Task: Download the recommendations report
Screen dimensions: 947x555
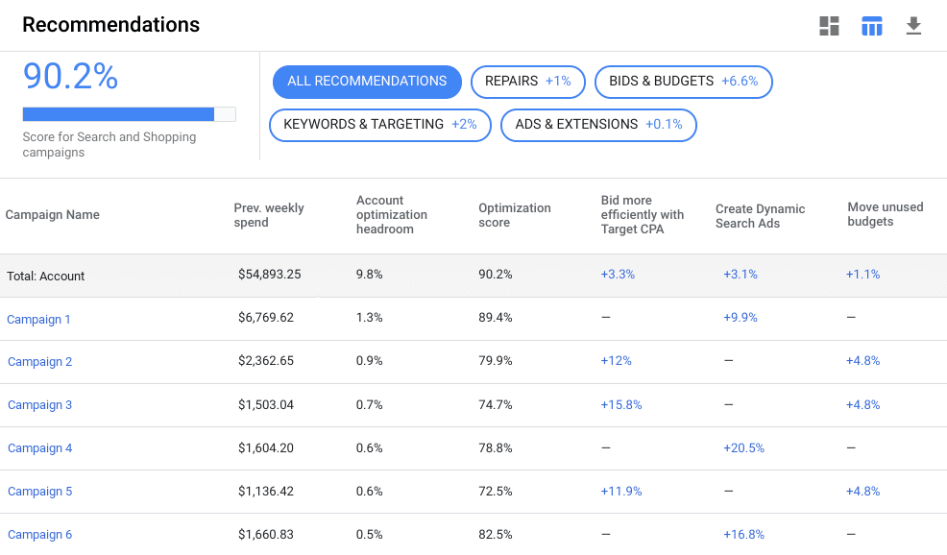Action: pos(913,26)
